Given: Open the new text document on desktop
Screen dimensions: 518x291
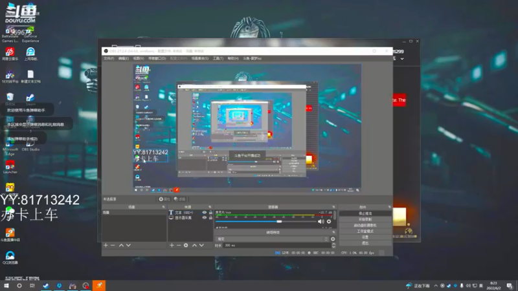Looking at the screenshot, I should (30, 76).
